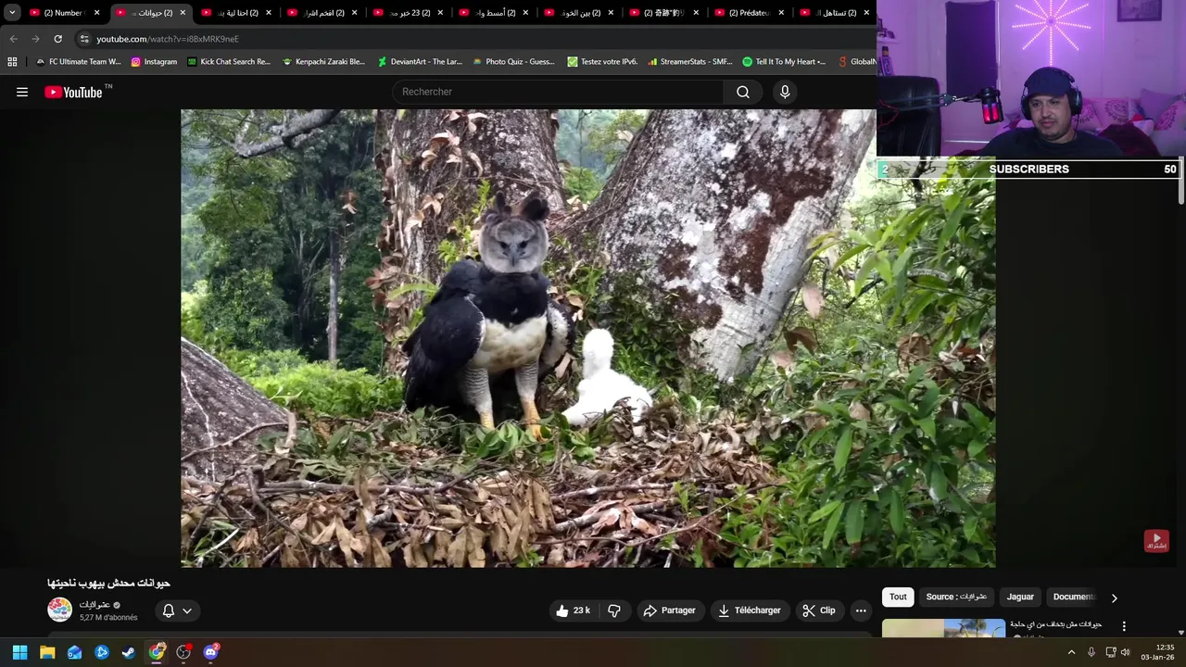Open the Chrome taskbar icon
This screenshot has height=667, width=1186.
[157, 652]
